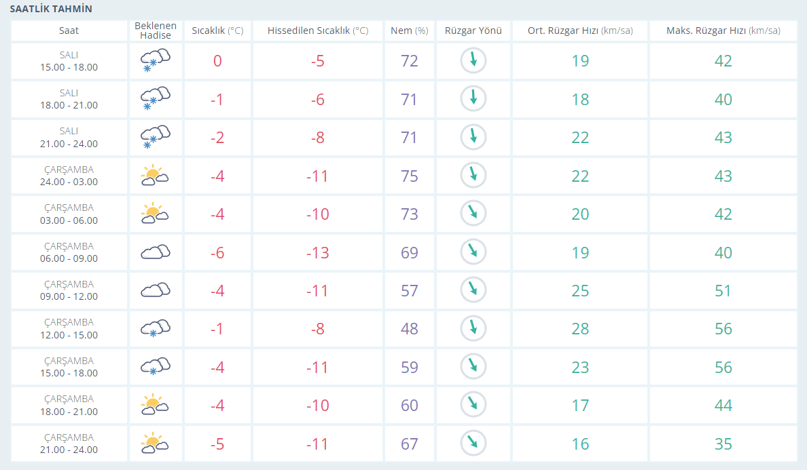The height and width of the screenshot is (470, 807).
Task: Select the Hissedilen Sıcaklık column header
Action: [x=317, y=31]
